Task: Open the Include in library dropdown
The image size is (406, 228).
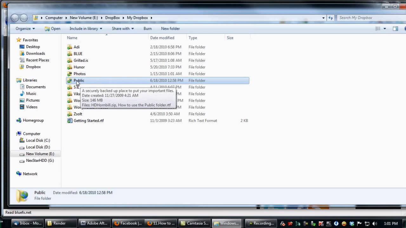Action: point(86,28)
